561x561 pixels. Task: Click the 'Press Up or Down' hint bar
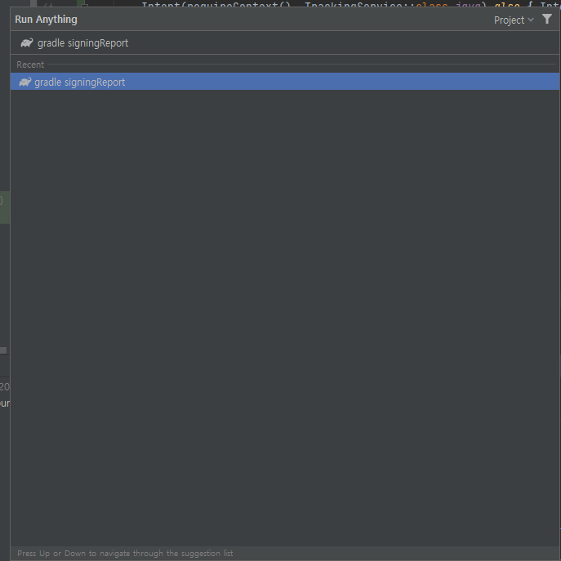click(125, 554)
